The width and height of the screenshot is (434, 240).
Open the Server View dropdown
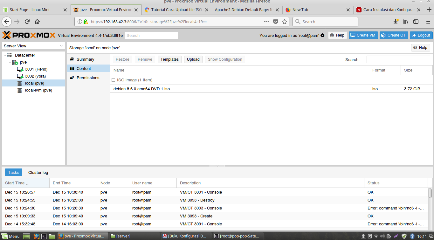click(33, 46)
